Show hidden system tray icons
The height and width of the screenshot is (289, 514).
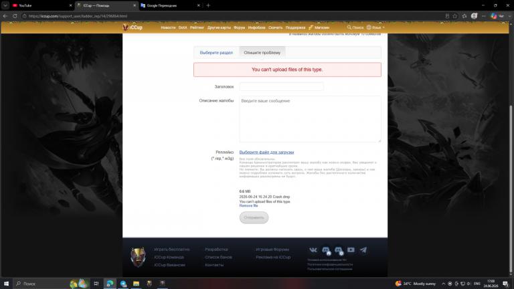pos(443,284)
